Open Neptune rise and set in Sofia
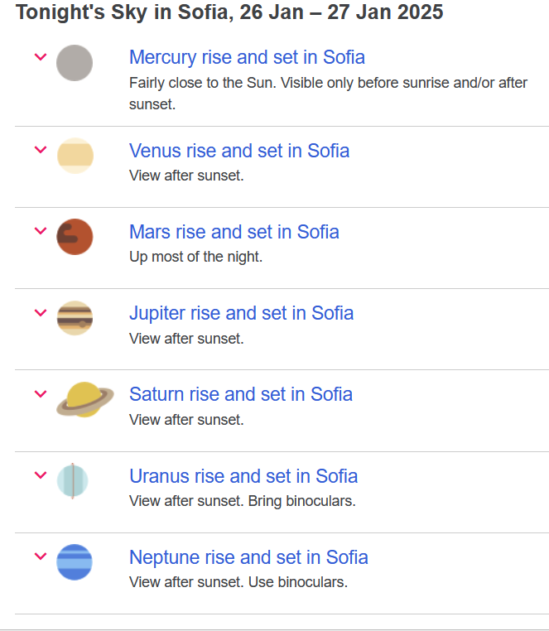This screenshot has width=549, height=631. click(x=248, y=557)
